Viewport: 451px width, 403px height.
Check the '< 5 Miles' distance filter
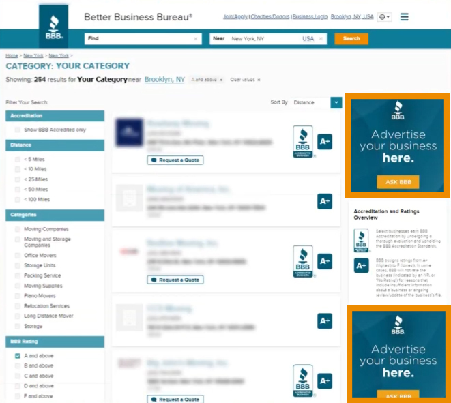[18, 160]
